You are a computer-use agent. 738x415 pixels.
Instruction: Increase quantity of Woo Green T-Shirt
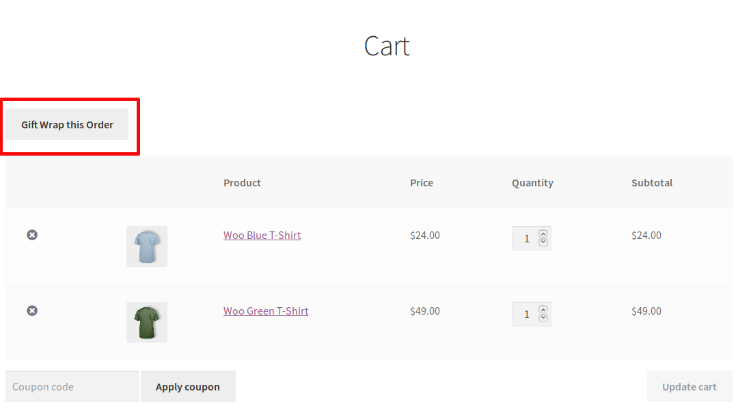(x=543, y=309)
